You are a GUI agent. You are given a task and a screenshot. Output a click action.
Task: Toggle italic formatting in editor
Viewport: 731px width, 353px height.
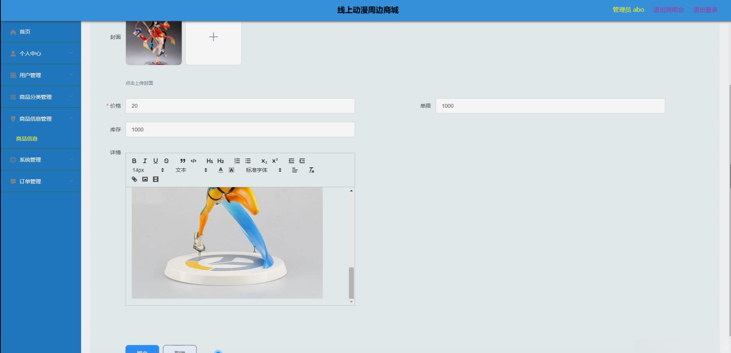coord(145,161)
